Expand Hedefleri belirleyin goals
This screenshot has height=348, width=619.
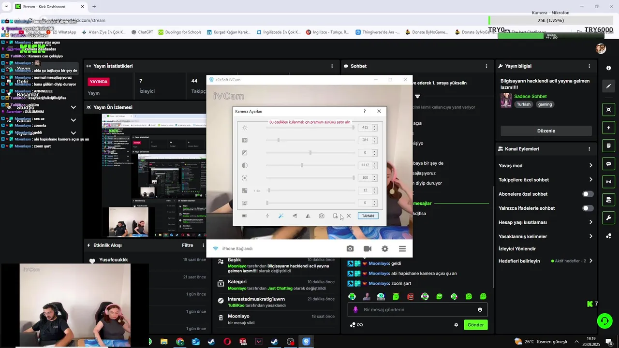545,261
